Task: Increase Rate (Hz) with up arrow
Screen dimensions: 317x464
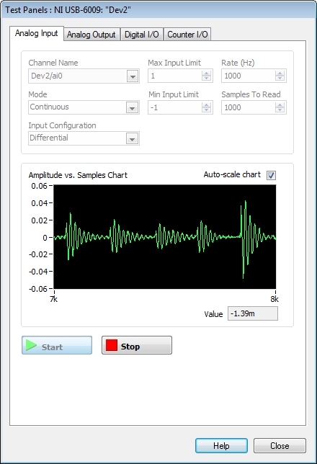Action: 280,73
